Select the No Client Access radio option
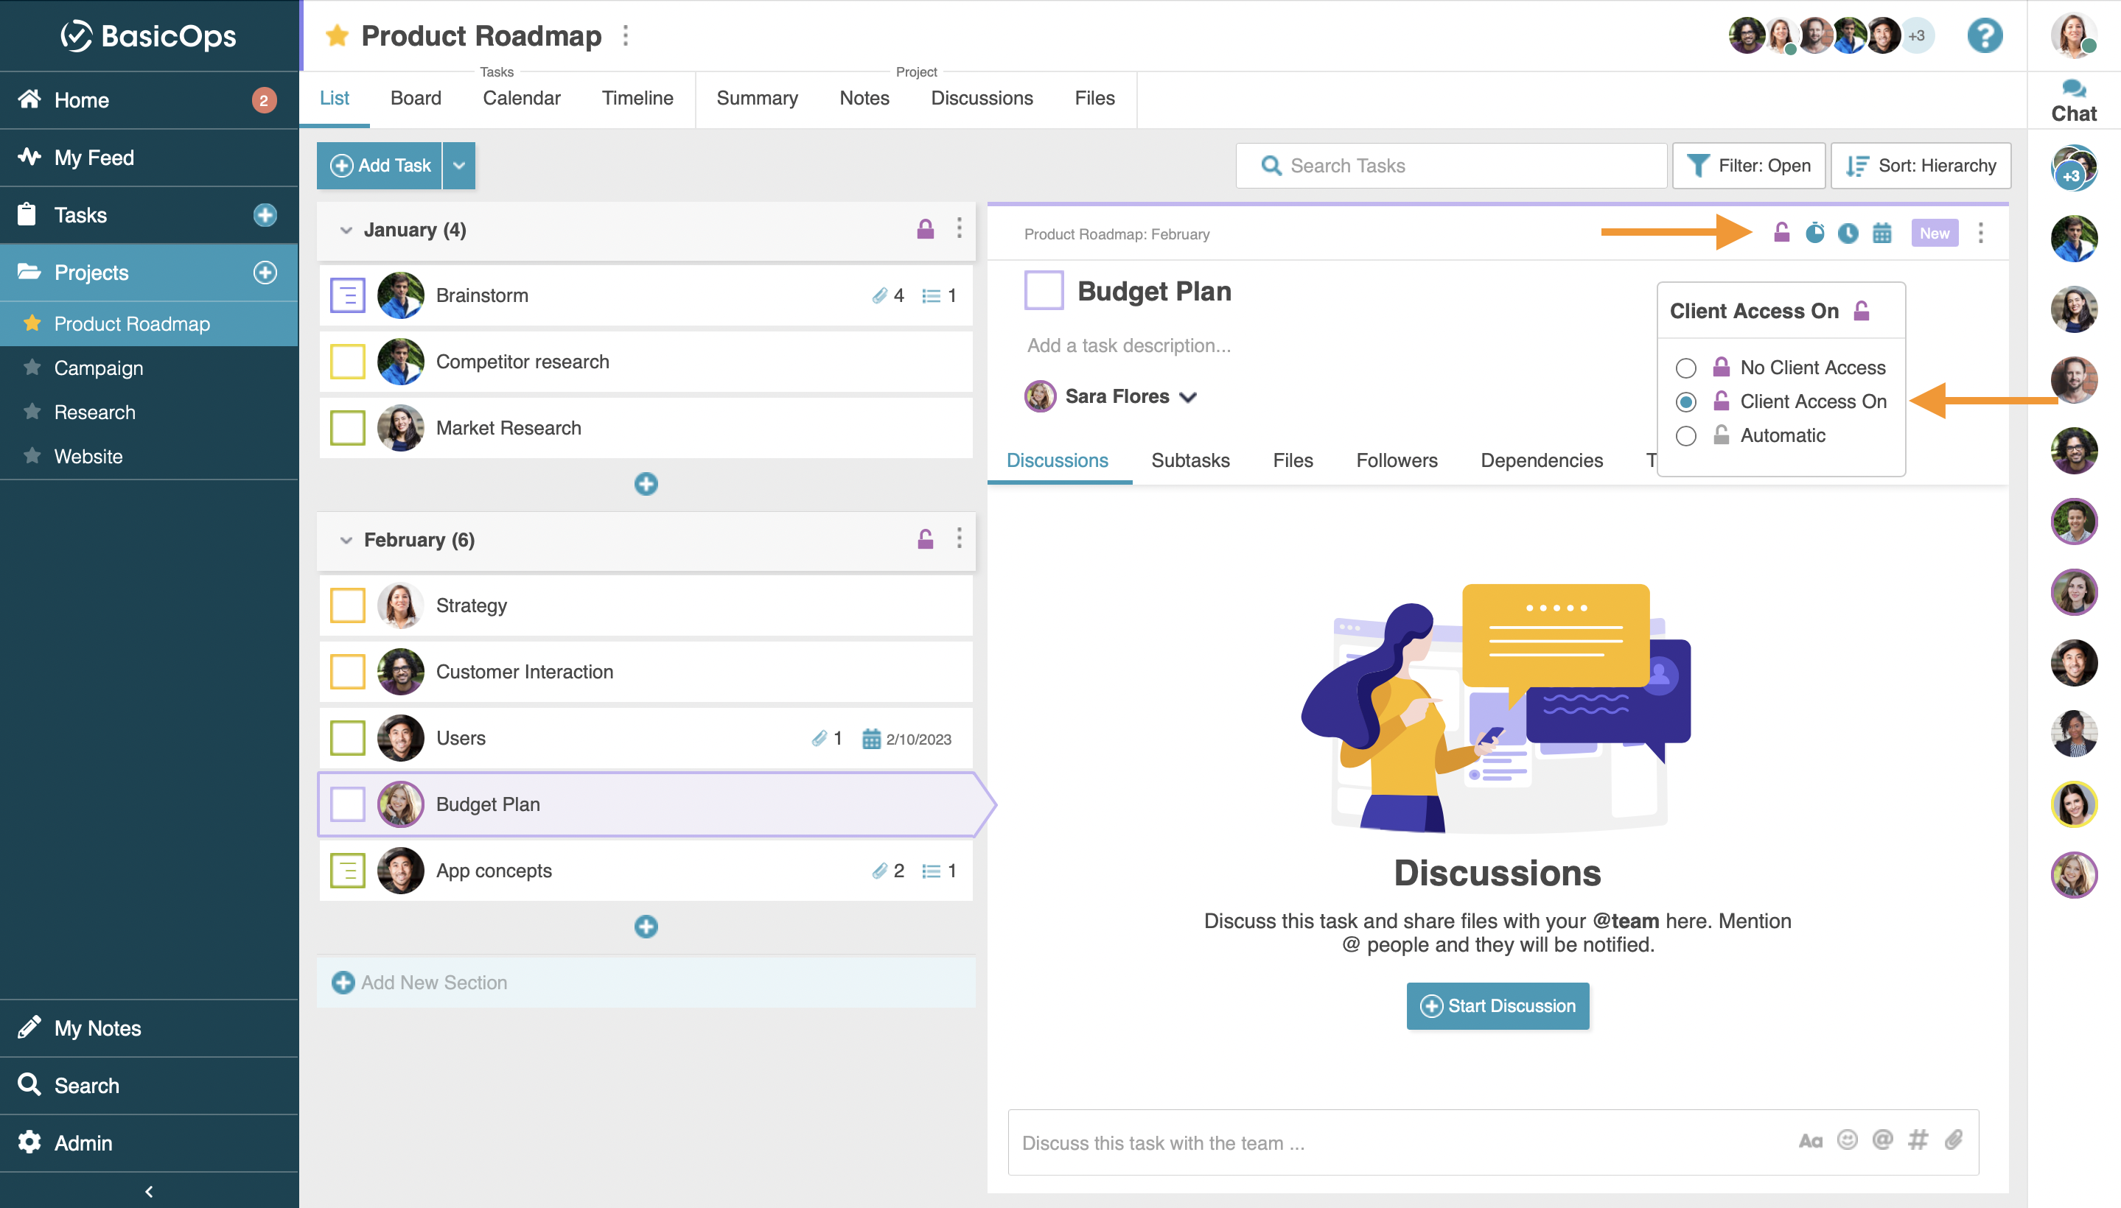The image size is (2121, 1208). [1685, 368]
